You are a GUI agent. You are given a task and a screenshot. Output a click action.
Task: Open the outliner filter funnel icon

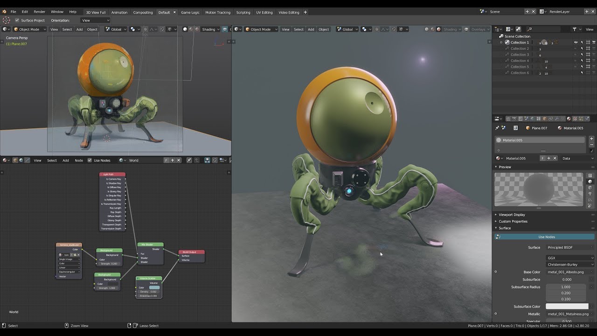point(575,29)
